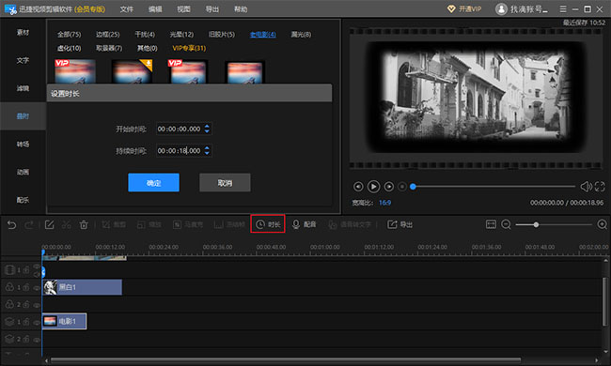Open the 帮助 menu
The width and height of the screenshot is (611, 366).
point(241,9)
